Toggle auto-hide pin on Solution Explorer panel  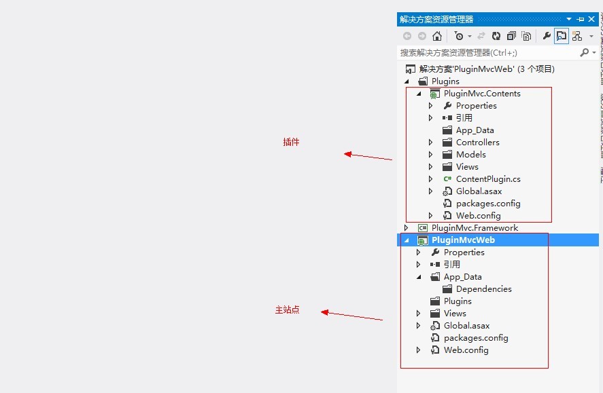click(581, 19)
